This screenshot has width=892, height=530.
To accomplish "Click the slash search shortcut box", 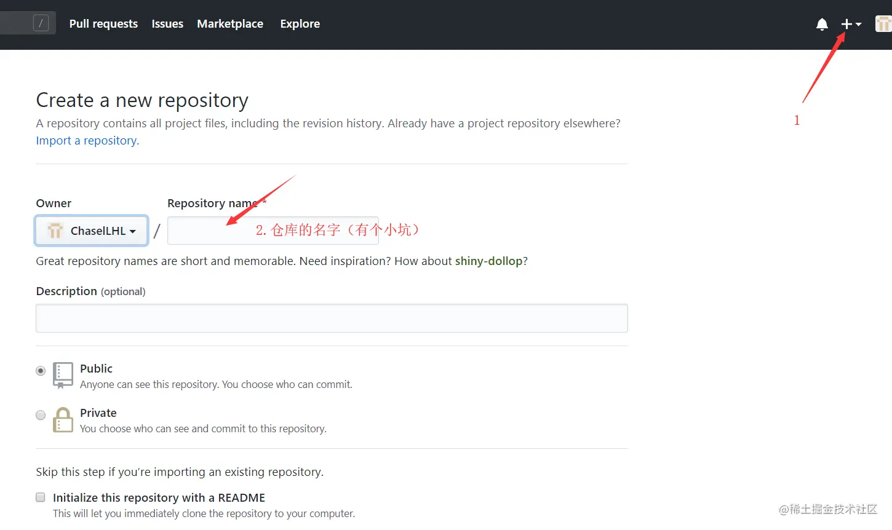I will (x=41, y=23).
